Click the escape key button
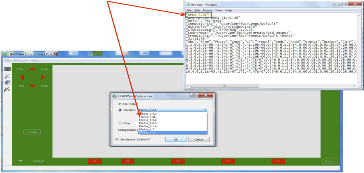 pos(32,132)
